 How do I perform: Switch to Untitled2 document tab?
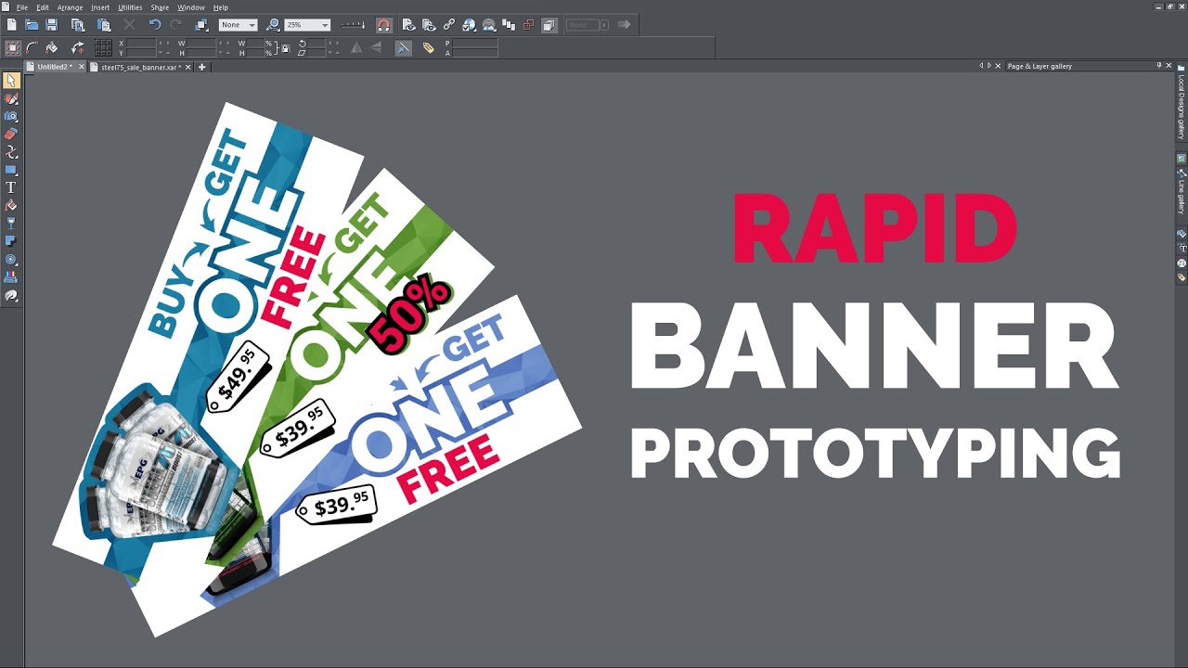coord(54,67)
